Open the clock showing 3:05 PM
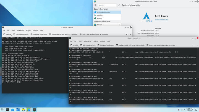Image resolution: width=199 pixels, height=112 pixels. [190, 110]
